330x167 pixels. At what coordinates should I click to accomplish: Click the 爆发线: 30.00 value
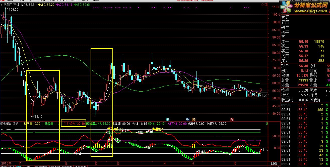coord(177,124)
